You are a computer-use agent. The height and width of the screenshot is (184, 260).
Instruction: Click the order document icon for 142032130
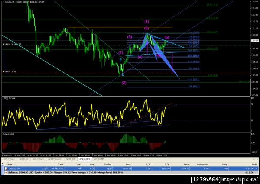(6, 168)
